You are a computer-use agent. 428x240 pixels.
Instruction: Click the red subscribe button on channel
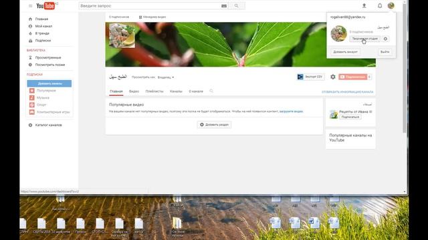[x=352, y=77]
